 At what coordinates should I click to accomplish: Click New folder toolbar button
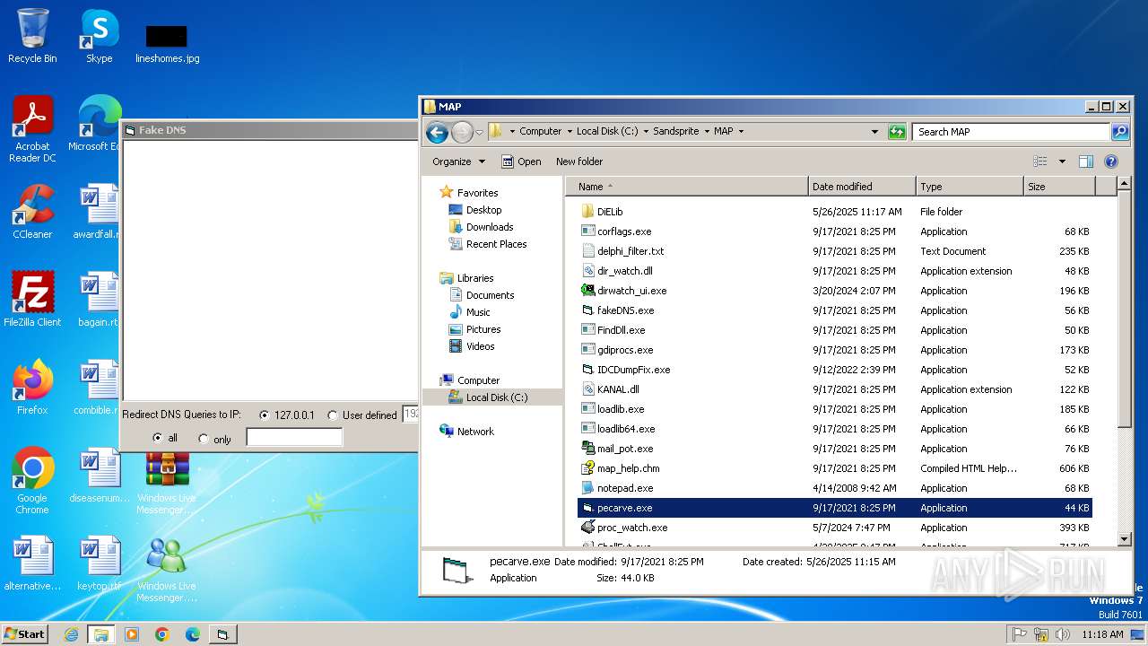point(579,161)
